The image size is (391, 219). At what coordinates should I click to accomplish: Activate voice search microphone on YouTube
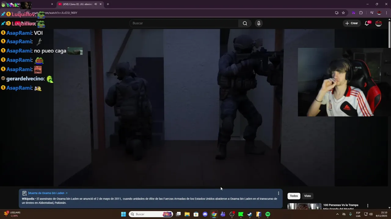(x=259, y=23)
